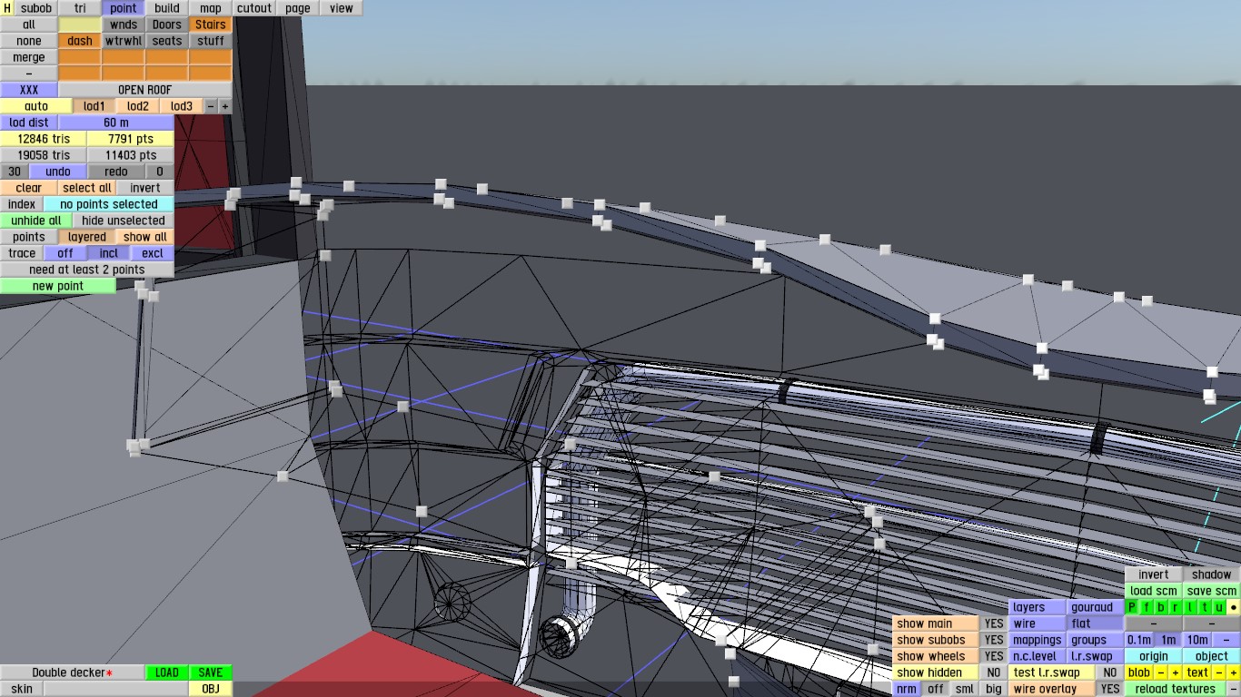1241x697 pixels.
Task: Switch to the cutout tab
Action: (254, 8)
